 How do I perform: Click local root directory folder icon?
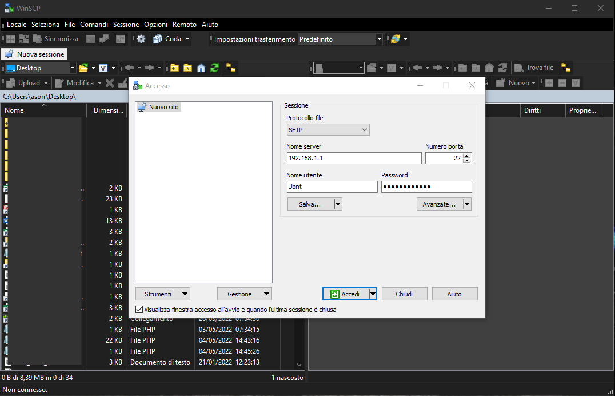188,68
